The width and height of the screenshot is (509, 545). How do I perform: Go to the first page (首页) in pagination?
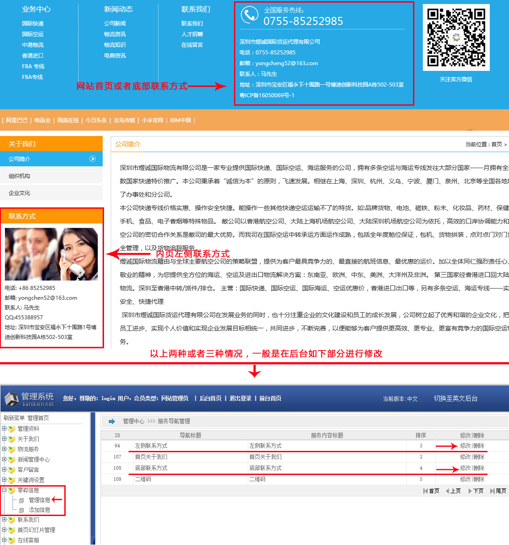[431, 491]
